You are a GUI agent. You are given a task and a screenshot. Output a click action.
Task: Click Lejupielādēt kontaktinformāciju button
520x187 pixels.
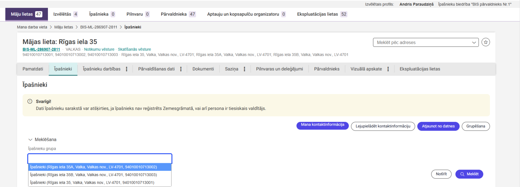point(383,126)
